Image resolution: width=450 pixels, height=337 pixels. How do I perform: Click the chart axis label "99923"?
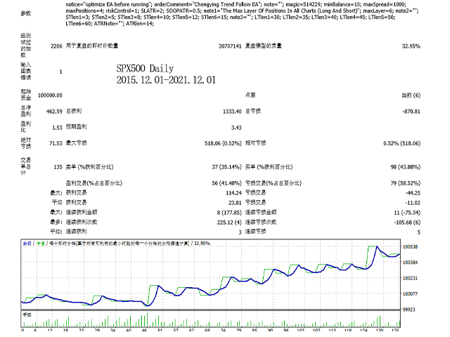click(x=409, y=310)
